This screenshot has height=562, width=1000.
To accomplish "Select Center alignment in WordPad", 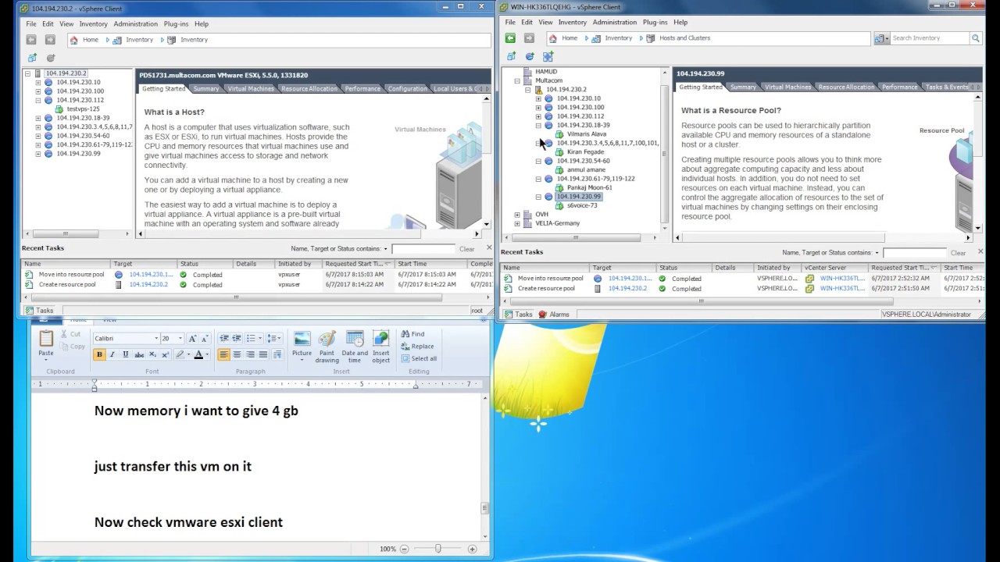I will [237, 354].
